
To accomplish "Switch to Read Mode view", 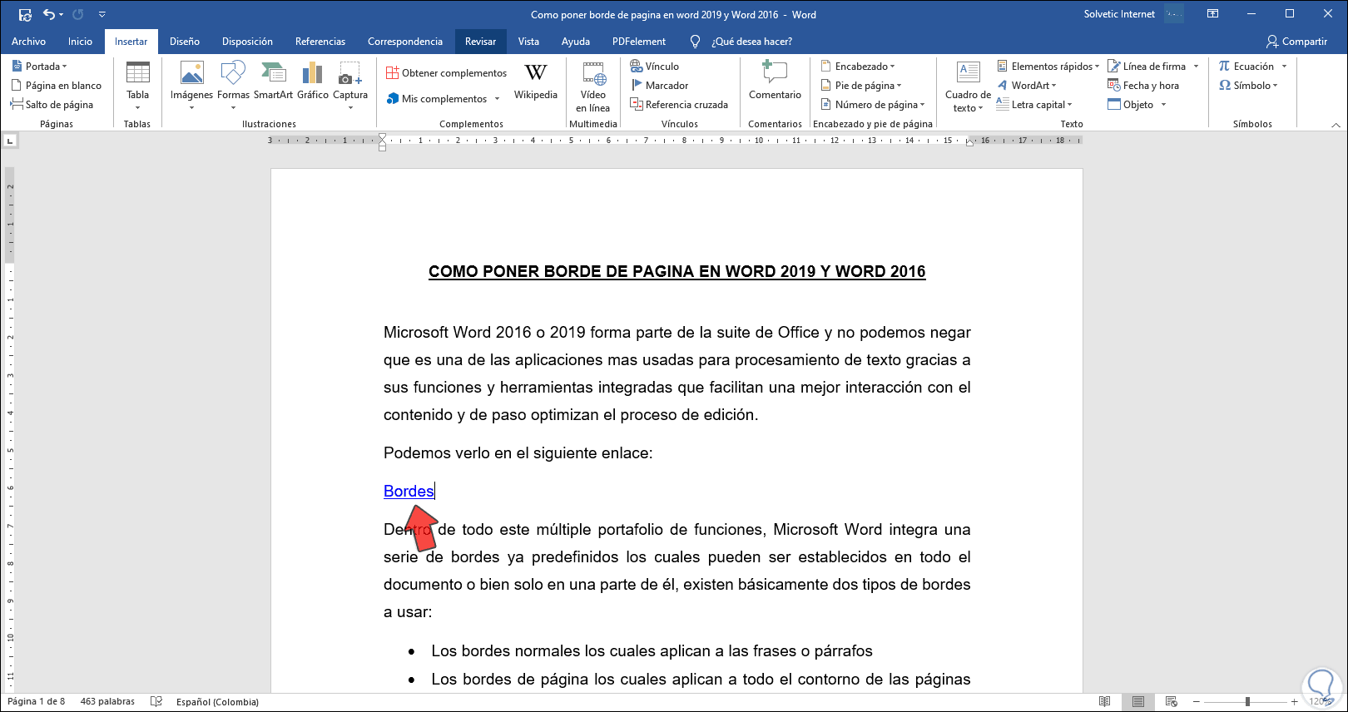I will tap(1105, 702).
